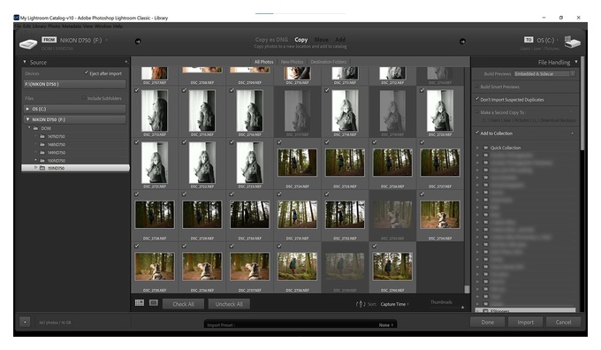Uncheck photo DSC_2740.NEF checkbox
This screenshot has width=601, height=350.
(x=374, y=246)
